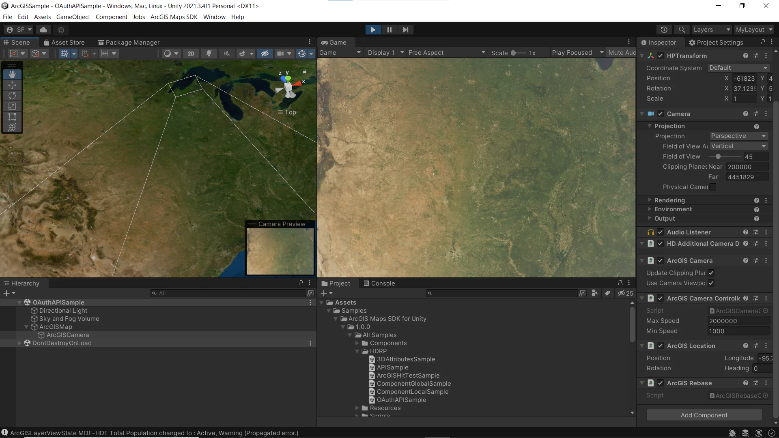Click the Step frame button
Viewport: 779px width, 438px height.
(405, 30)
